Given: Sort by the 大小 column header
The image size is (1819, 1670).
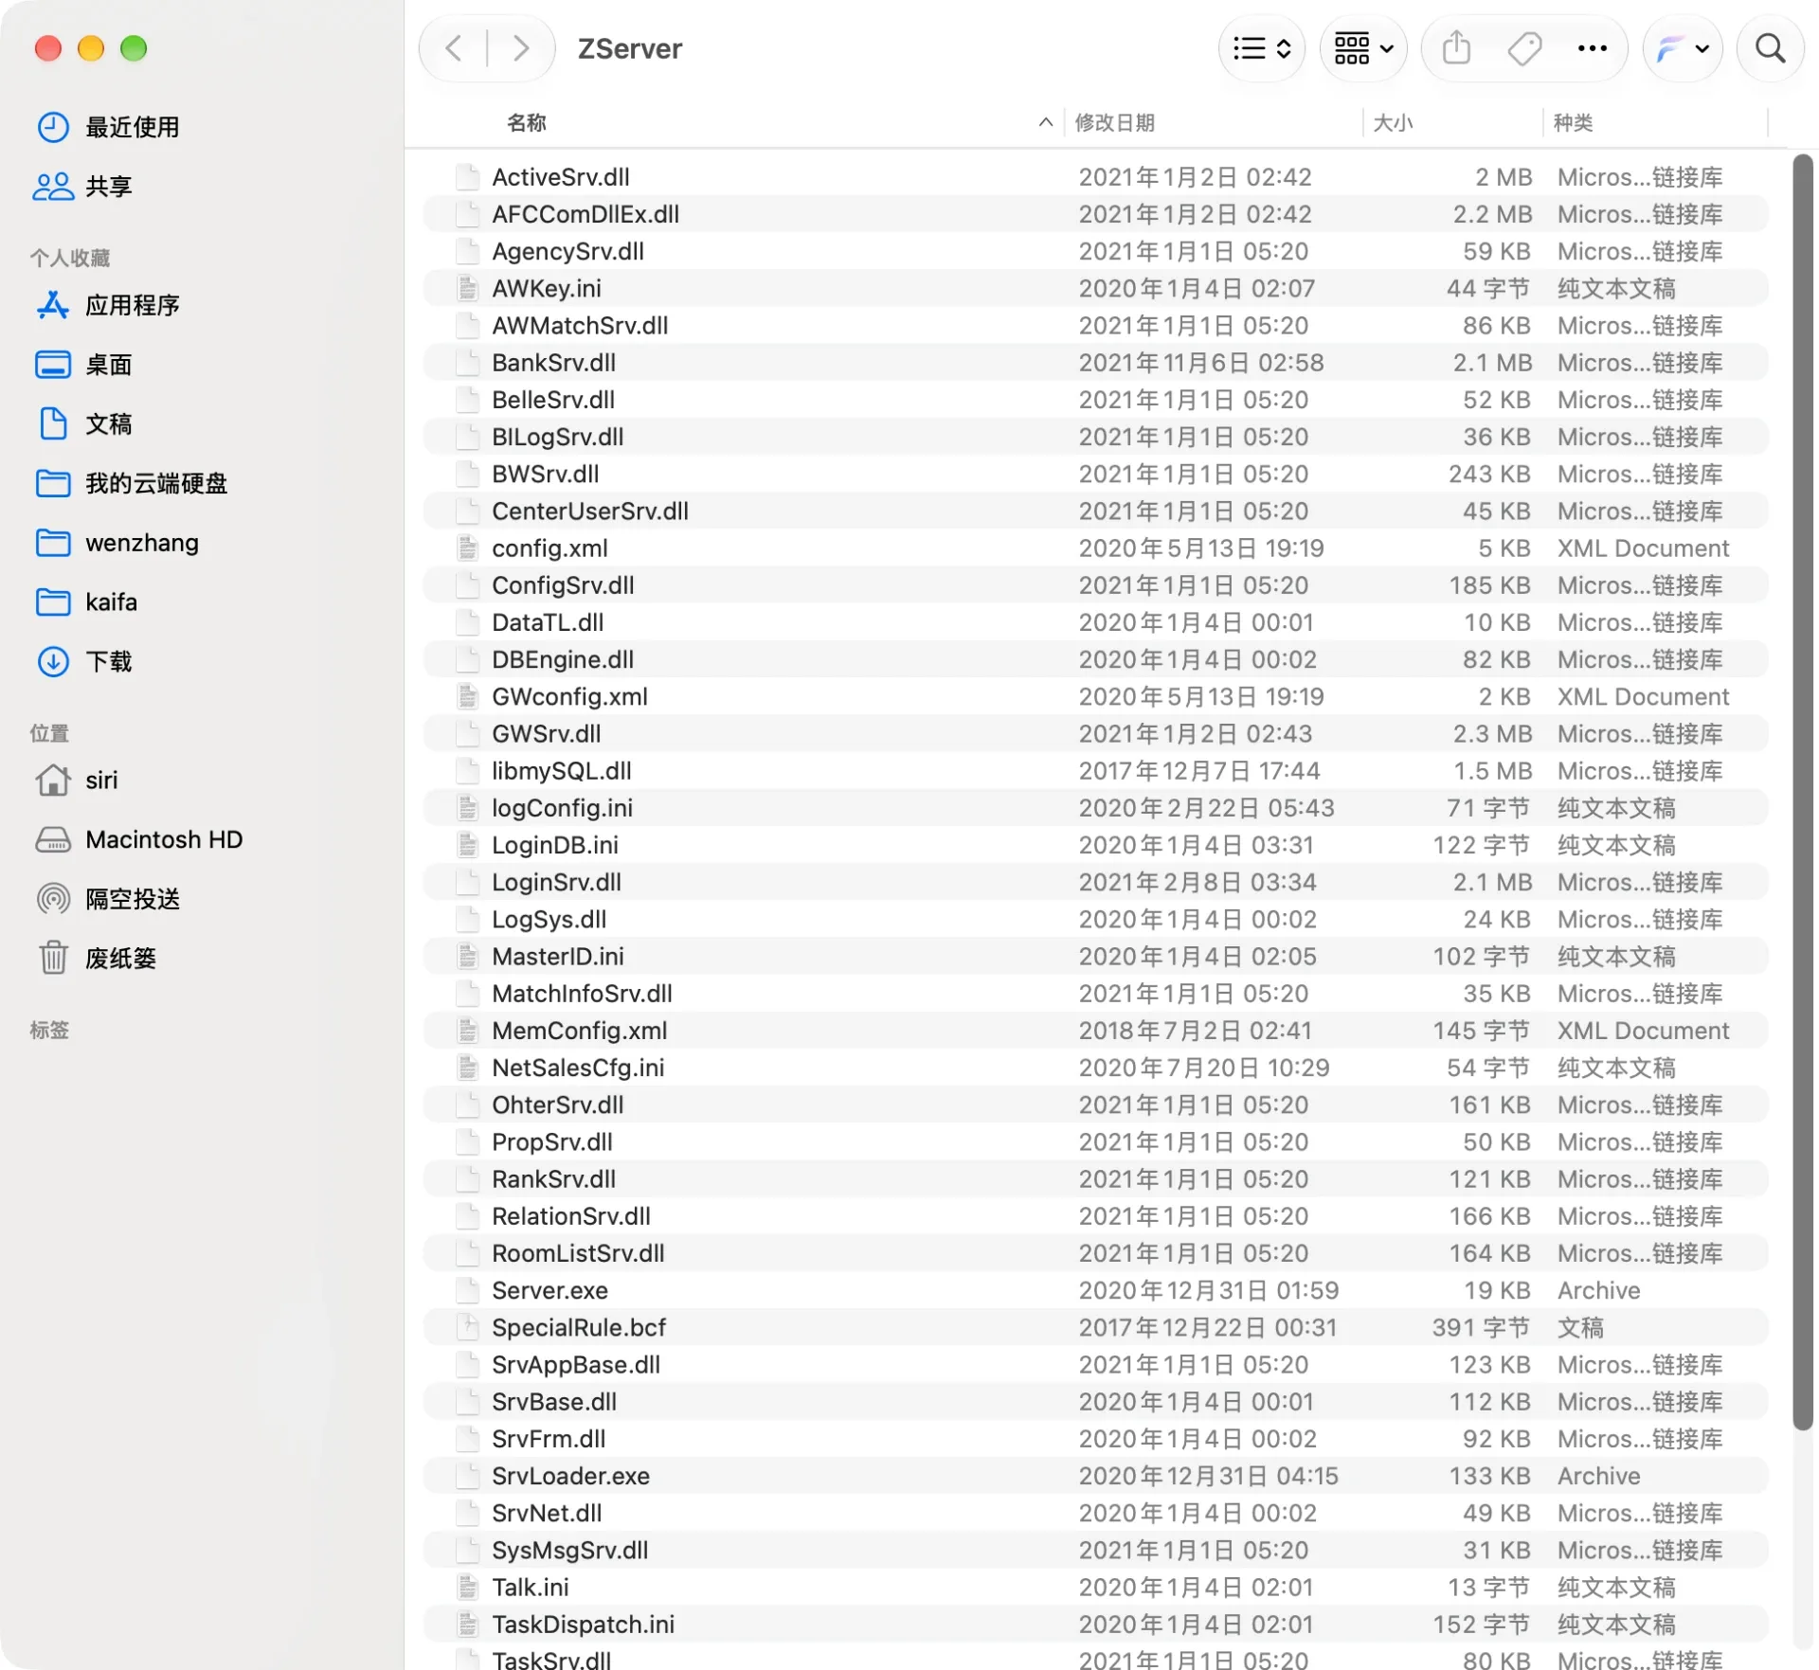Looking at the screenshot, I should tap(1393, 122).
